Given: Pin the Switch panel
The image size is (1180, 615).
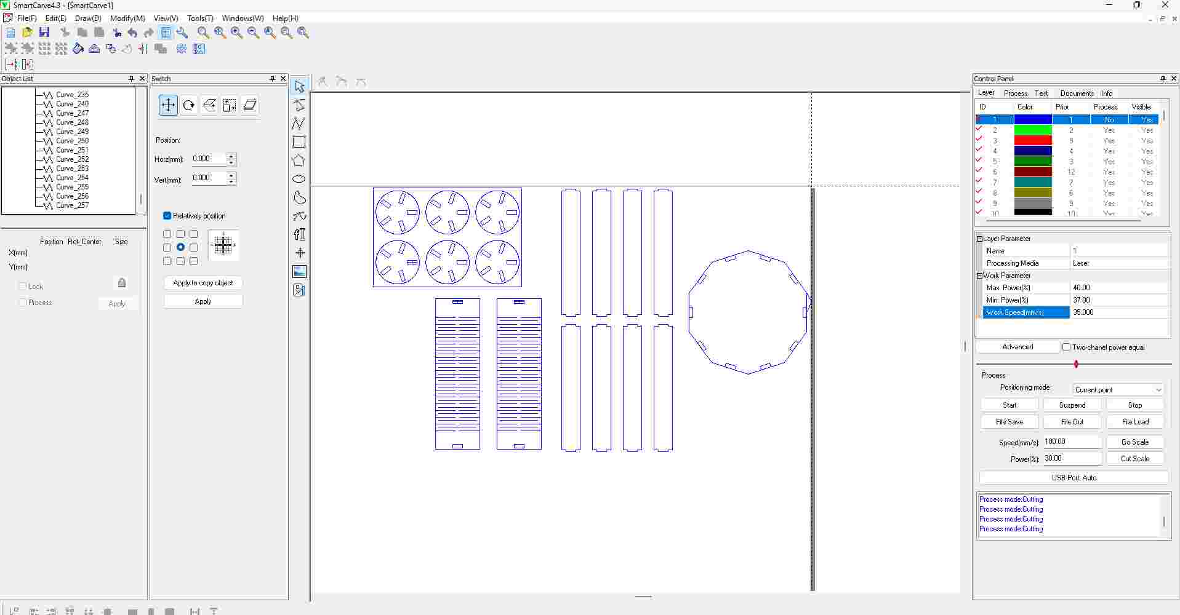Looking at the screenshot, I should click(272, 79).
